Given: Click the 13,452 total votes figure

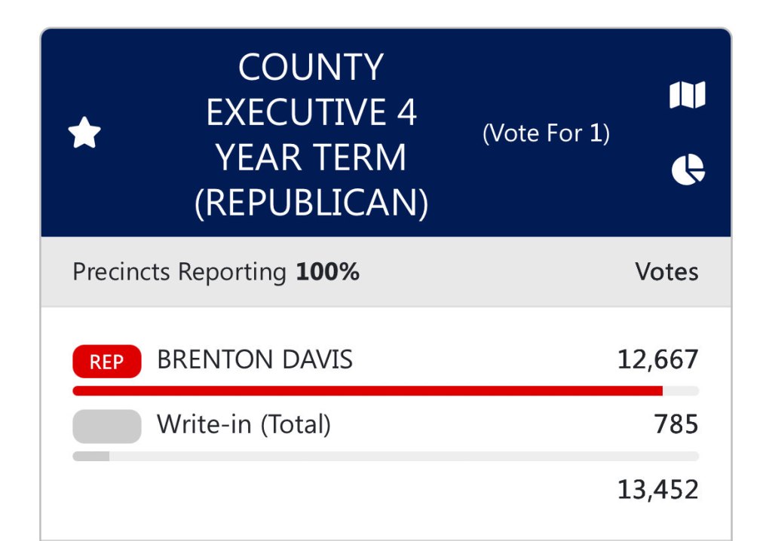Looking at the screenshot, I should pos(657,490).
